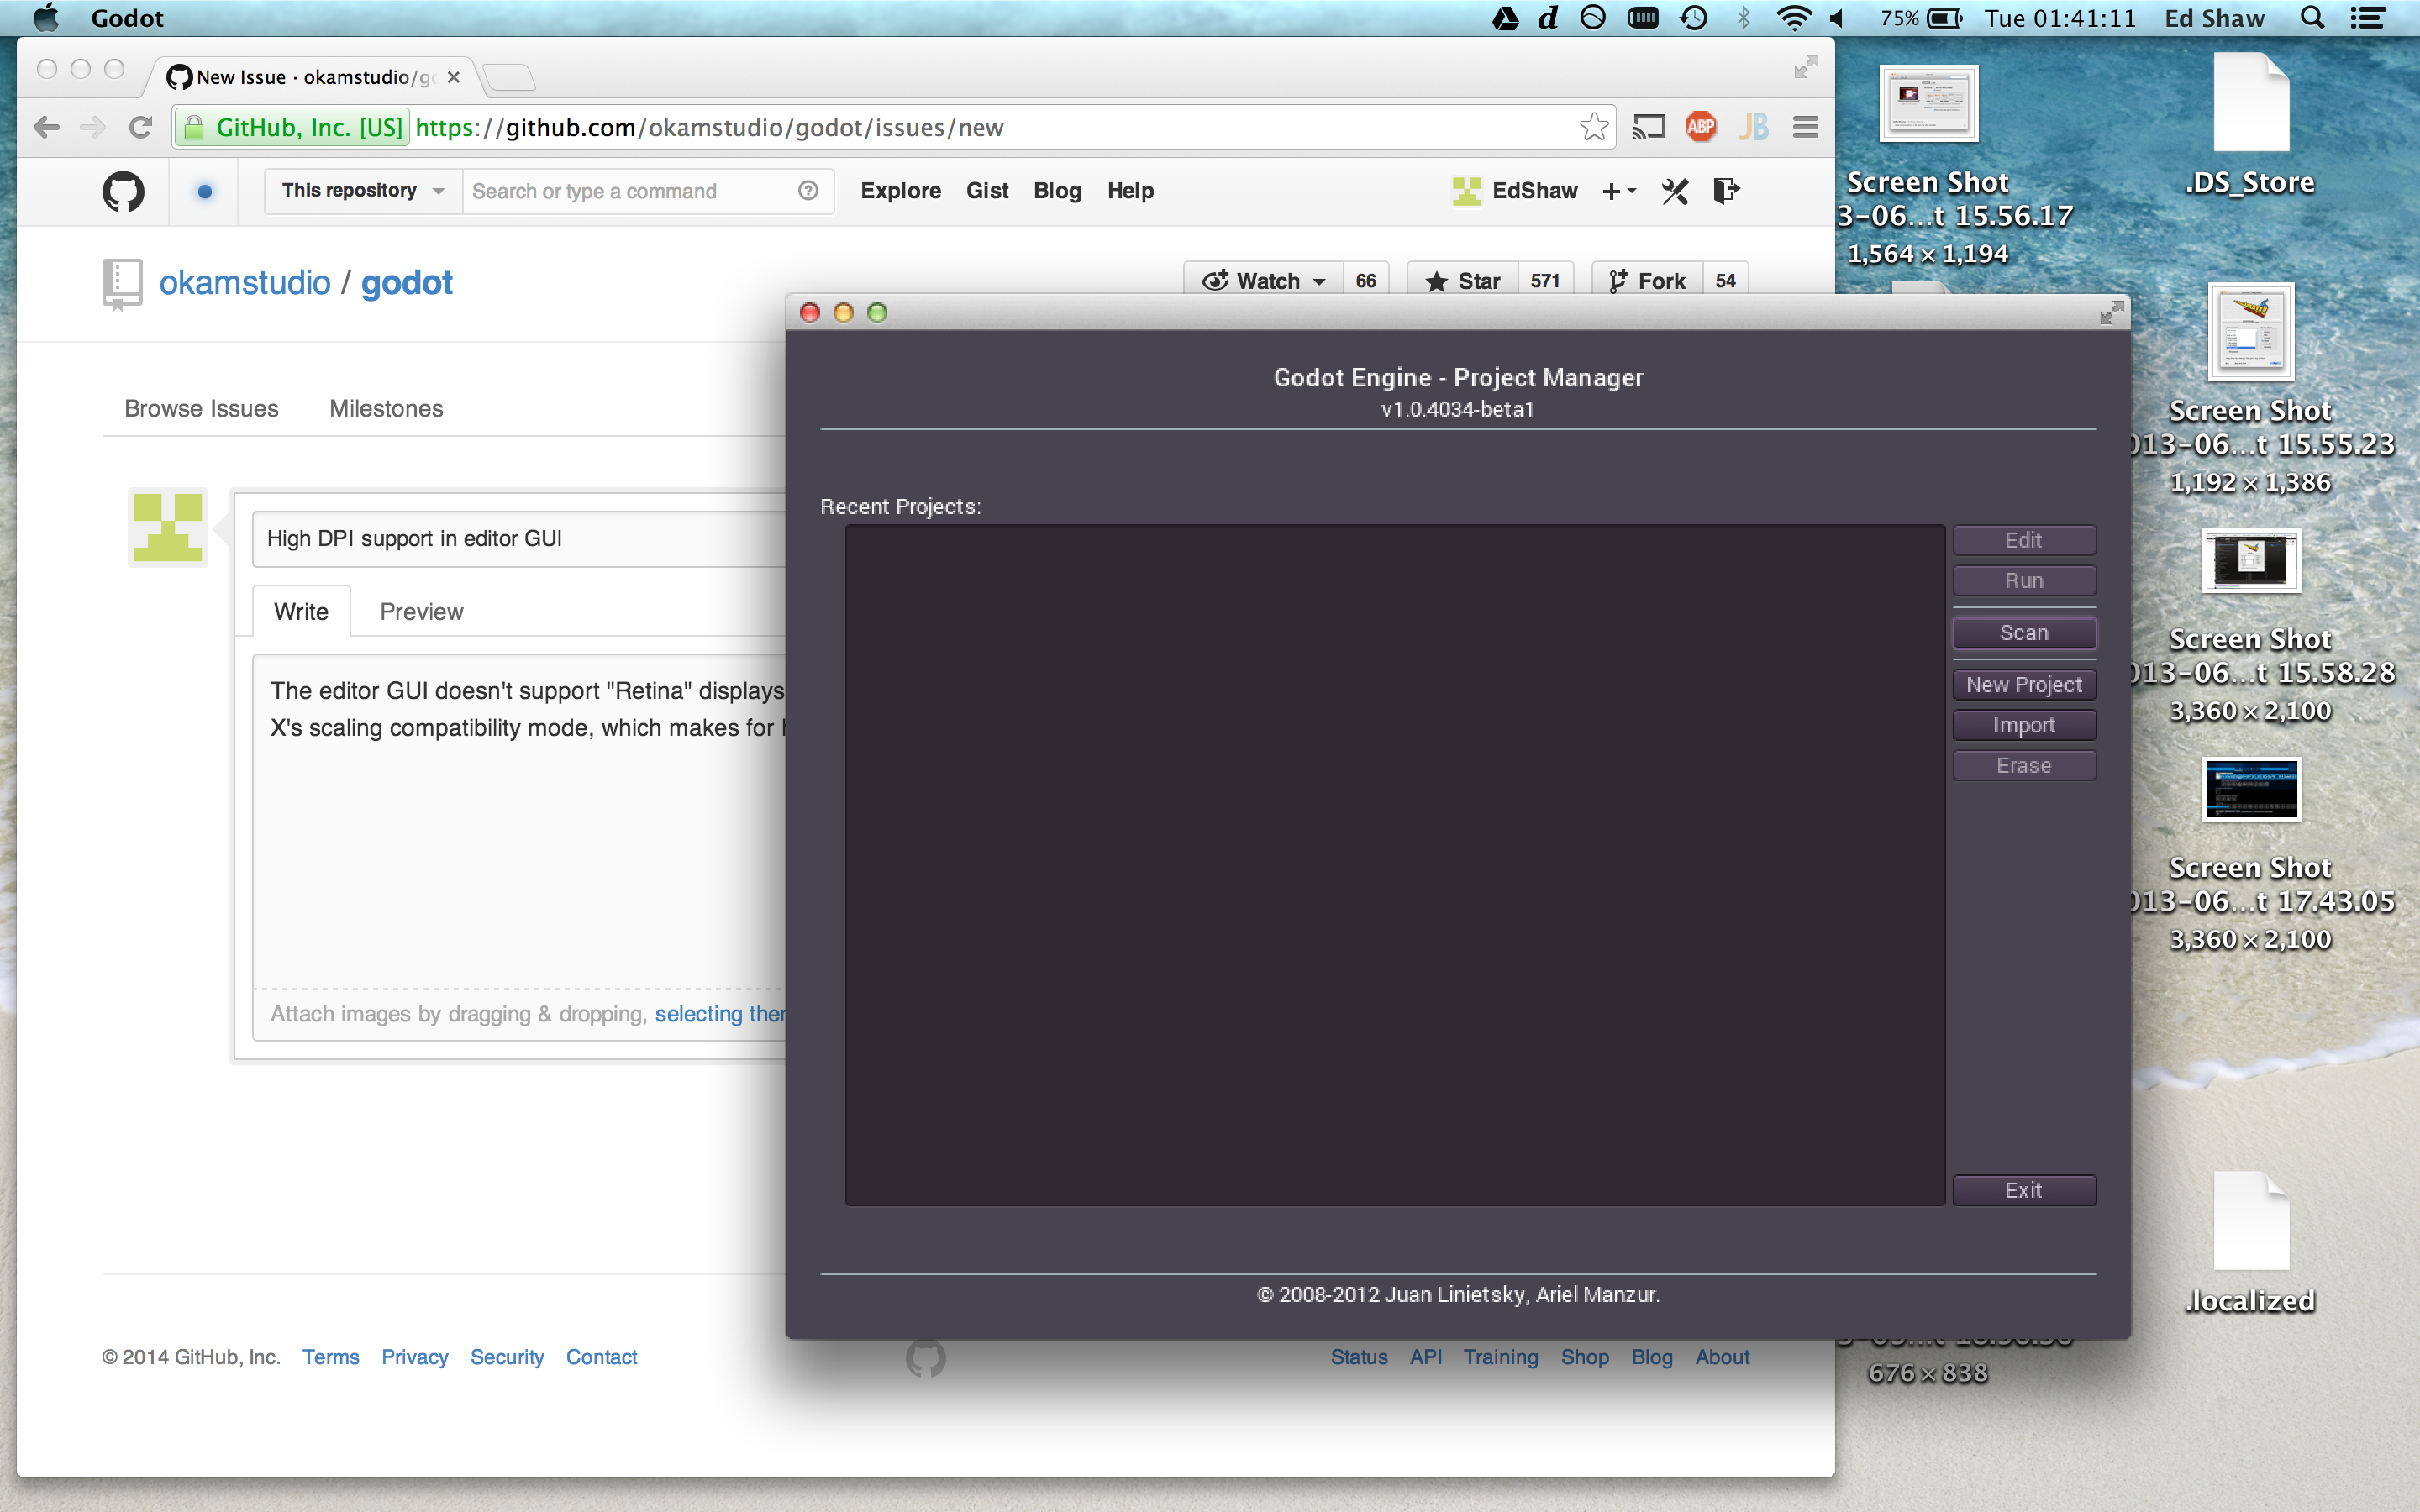Open the notifications blue dot indicator
2420x1512 pixels.
[x=205, y=191]
